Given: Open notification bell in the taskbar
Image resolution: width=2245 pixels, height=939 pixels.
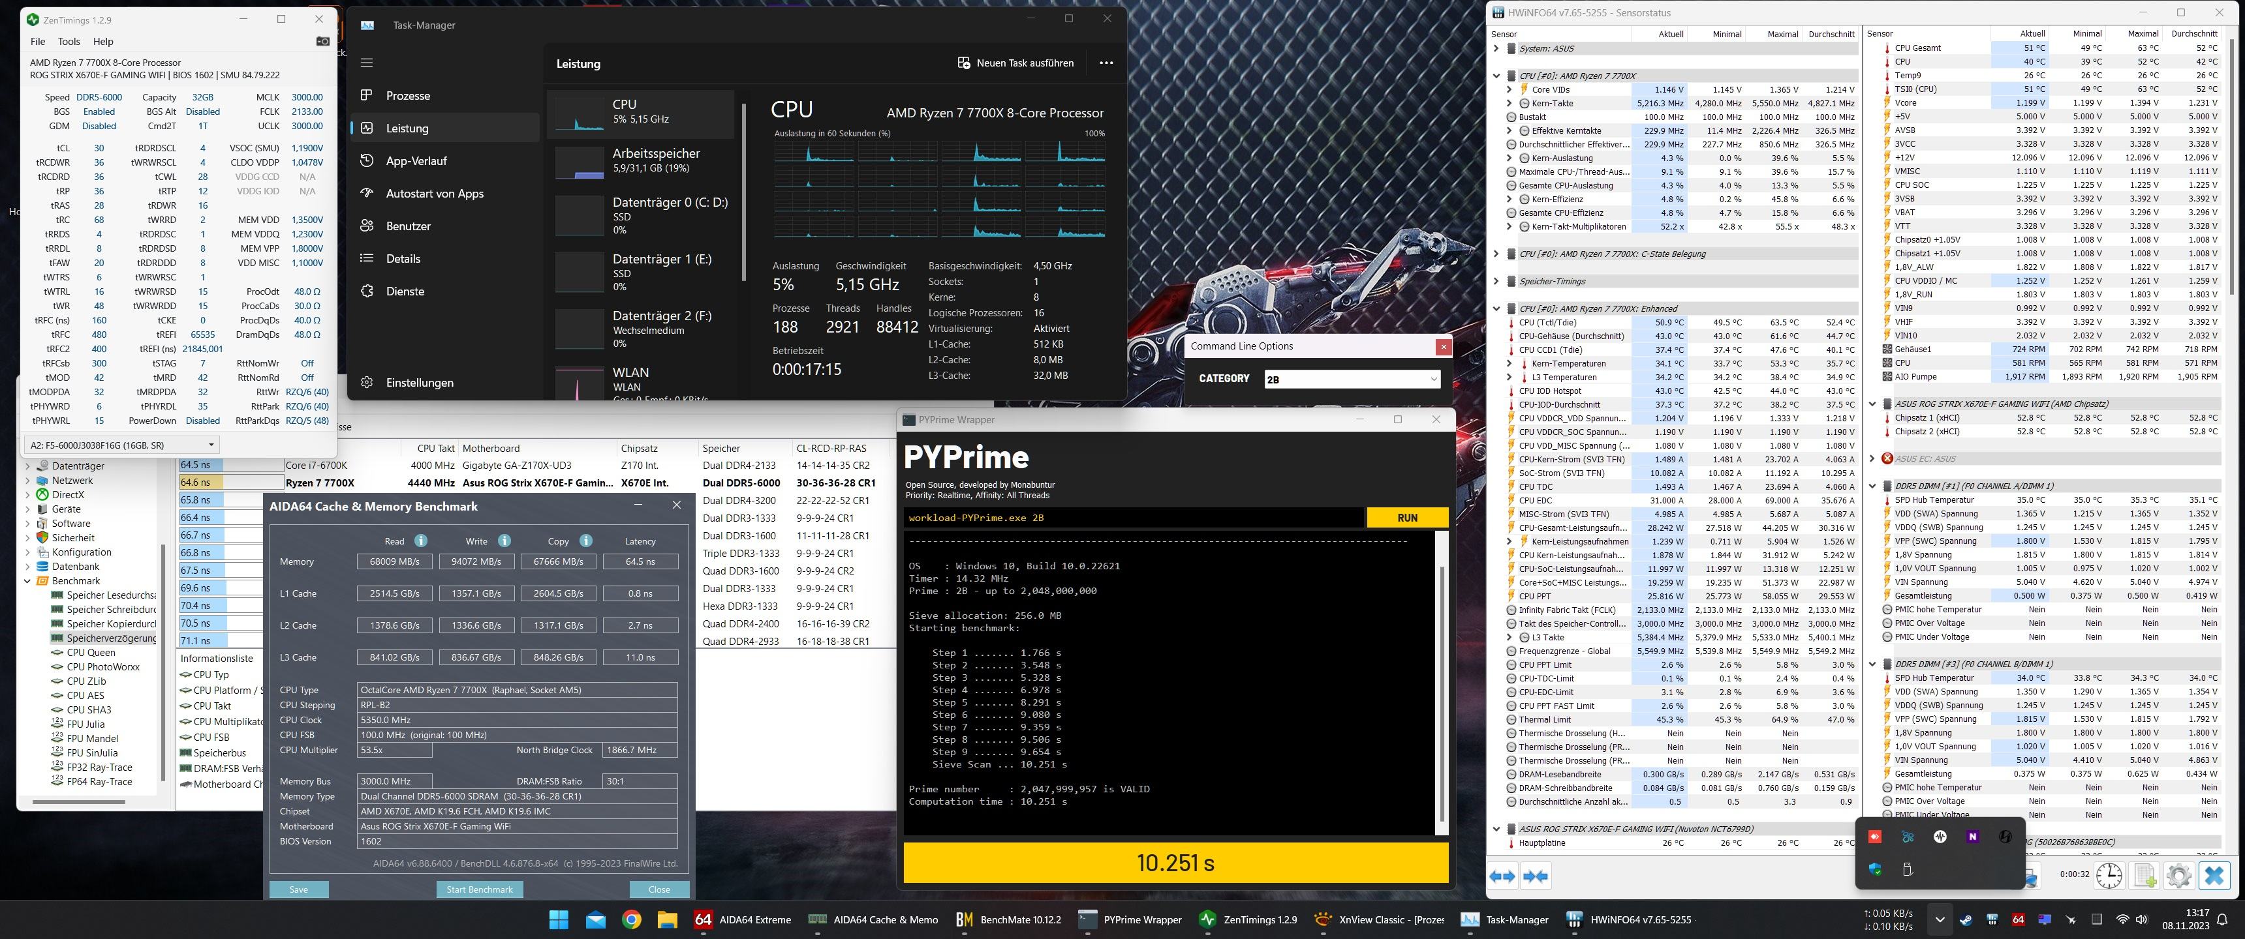Looking at the screenshot, I should pyautogui.click(x=2222, y=920).
